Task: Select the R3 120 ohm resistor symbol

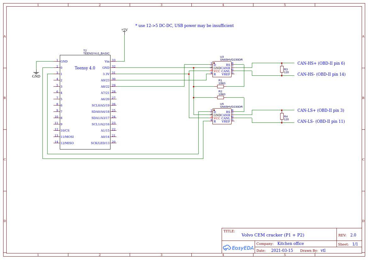Action: pos(282,69)
